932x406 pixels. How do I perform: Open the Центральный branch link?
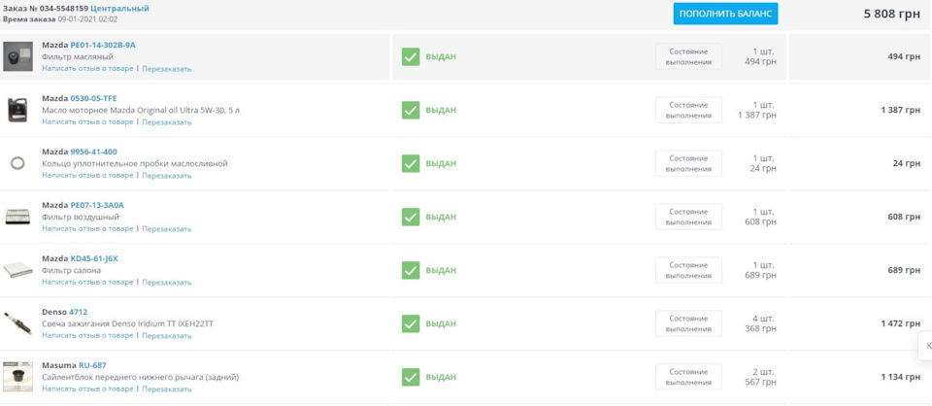point(120,9)
